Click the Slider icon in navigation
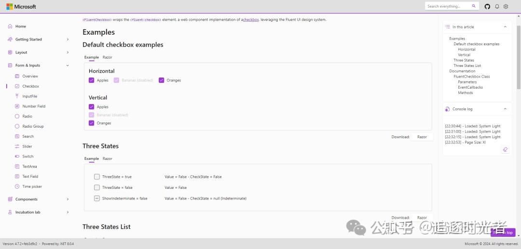The height and width of the screenshot is (249, 521). [x=17, y=146]
